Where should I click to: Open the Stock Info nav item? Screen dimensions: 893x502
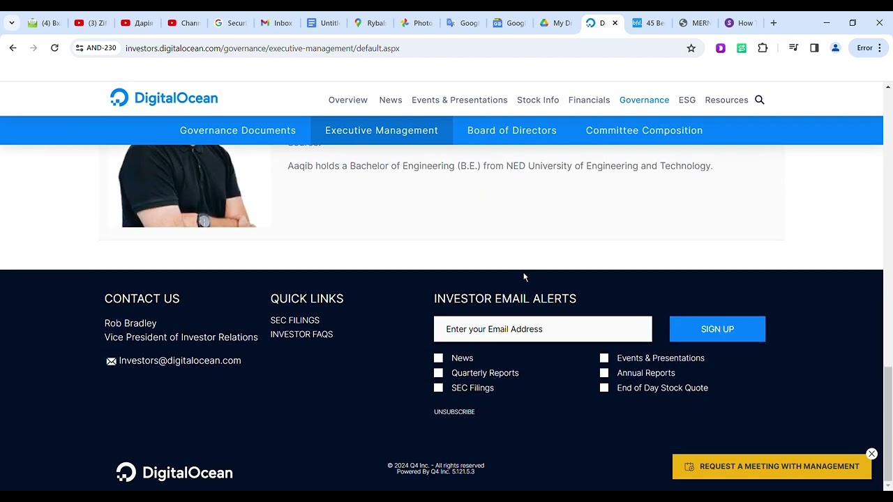pyautogui.click(x=538, y=100)
